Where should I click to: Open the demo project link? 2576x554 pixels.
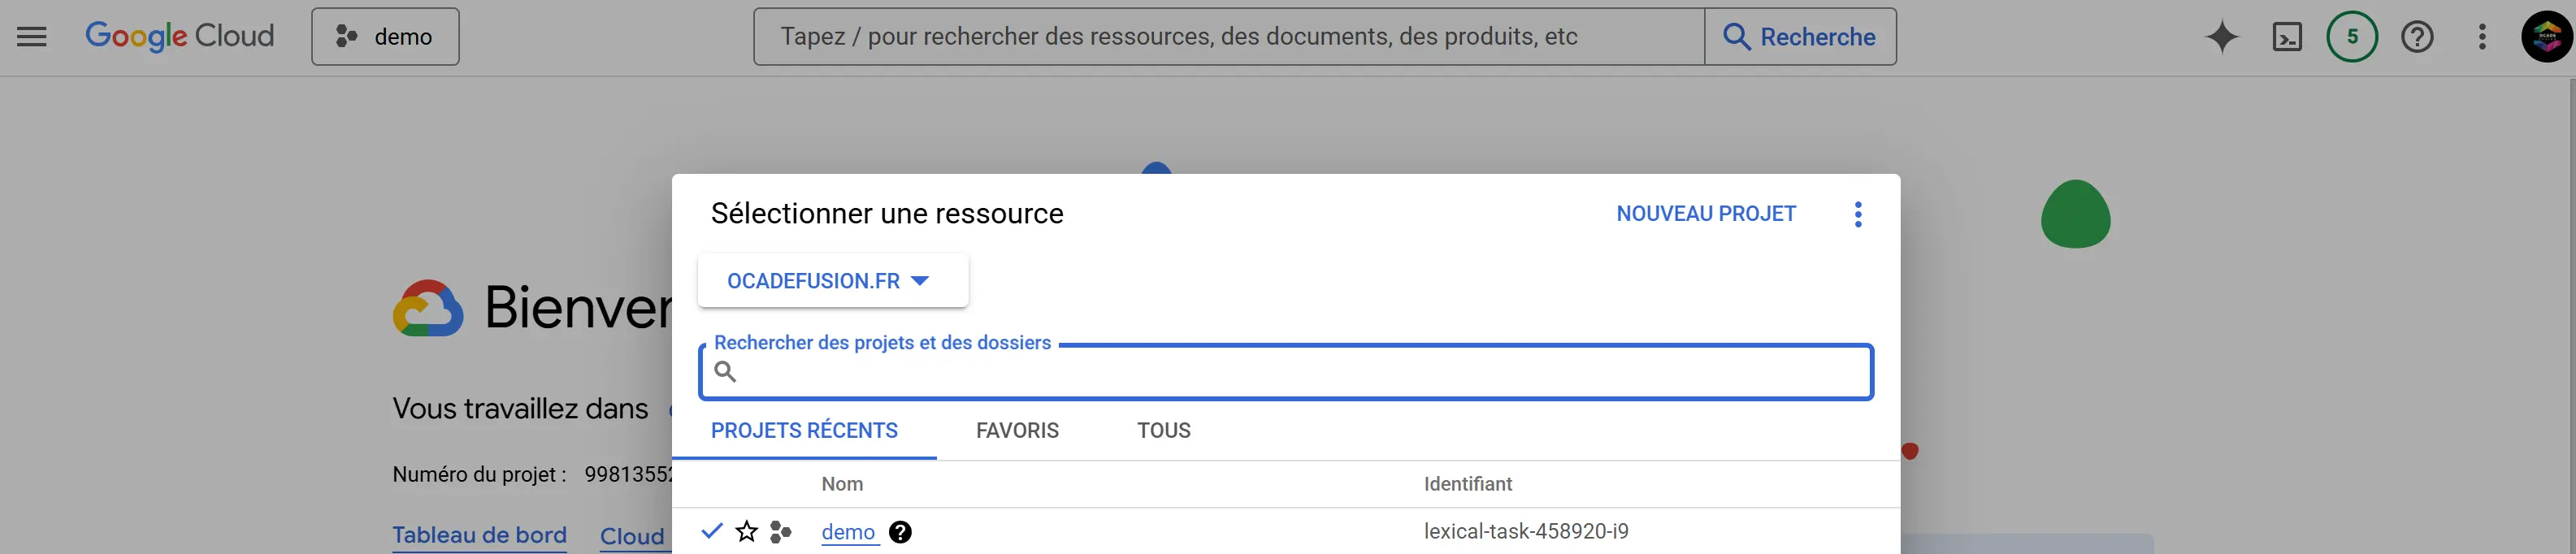(x=848, y=532)
